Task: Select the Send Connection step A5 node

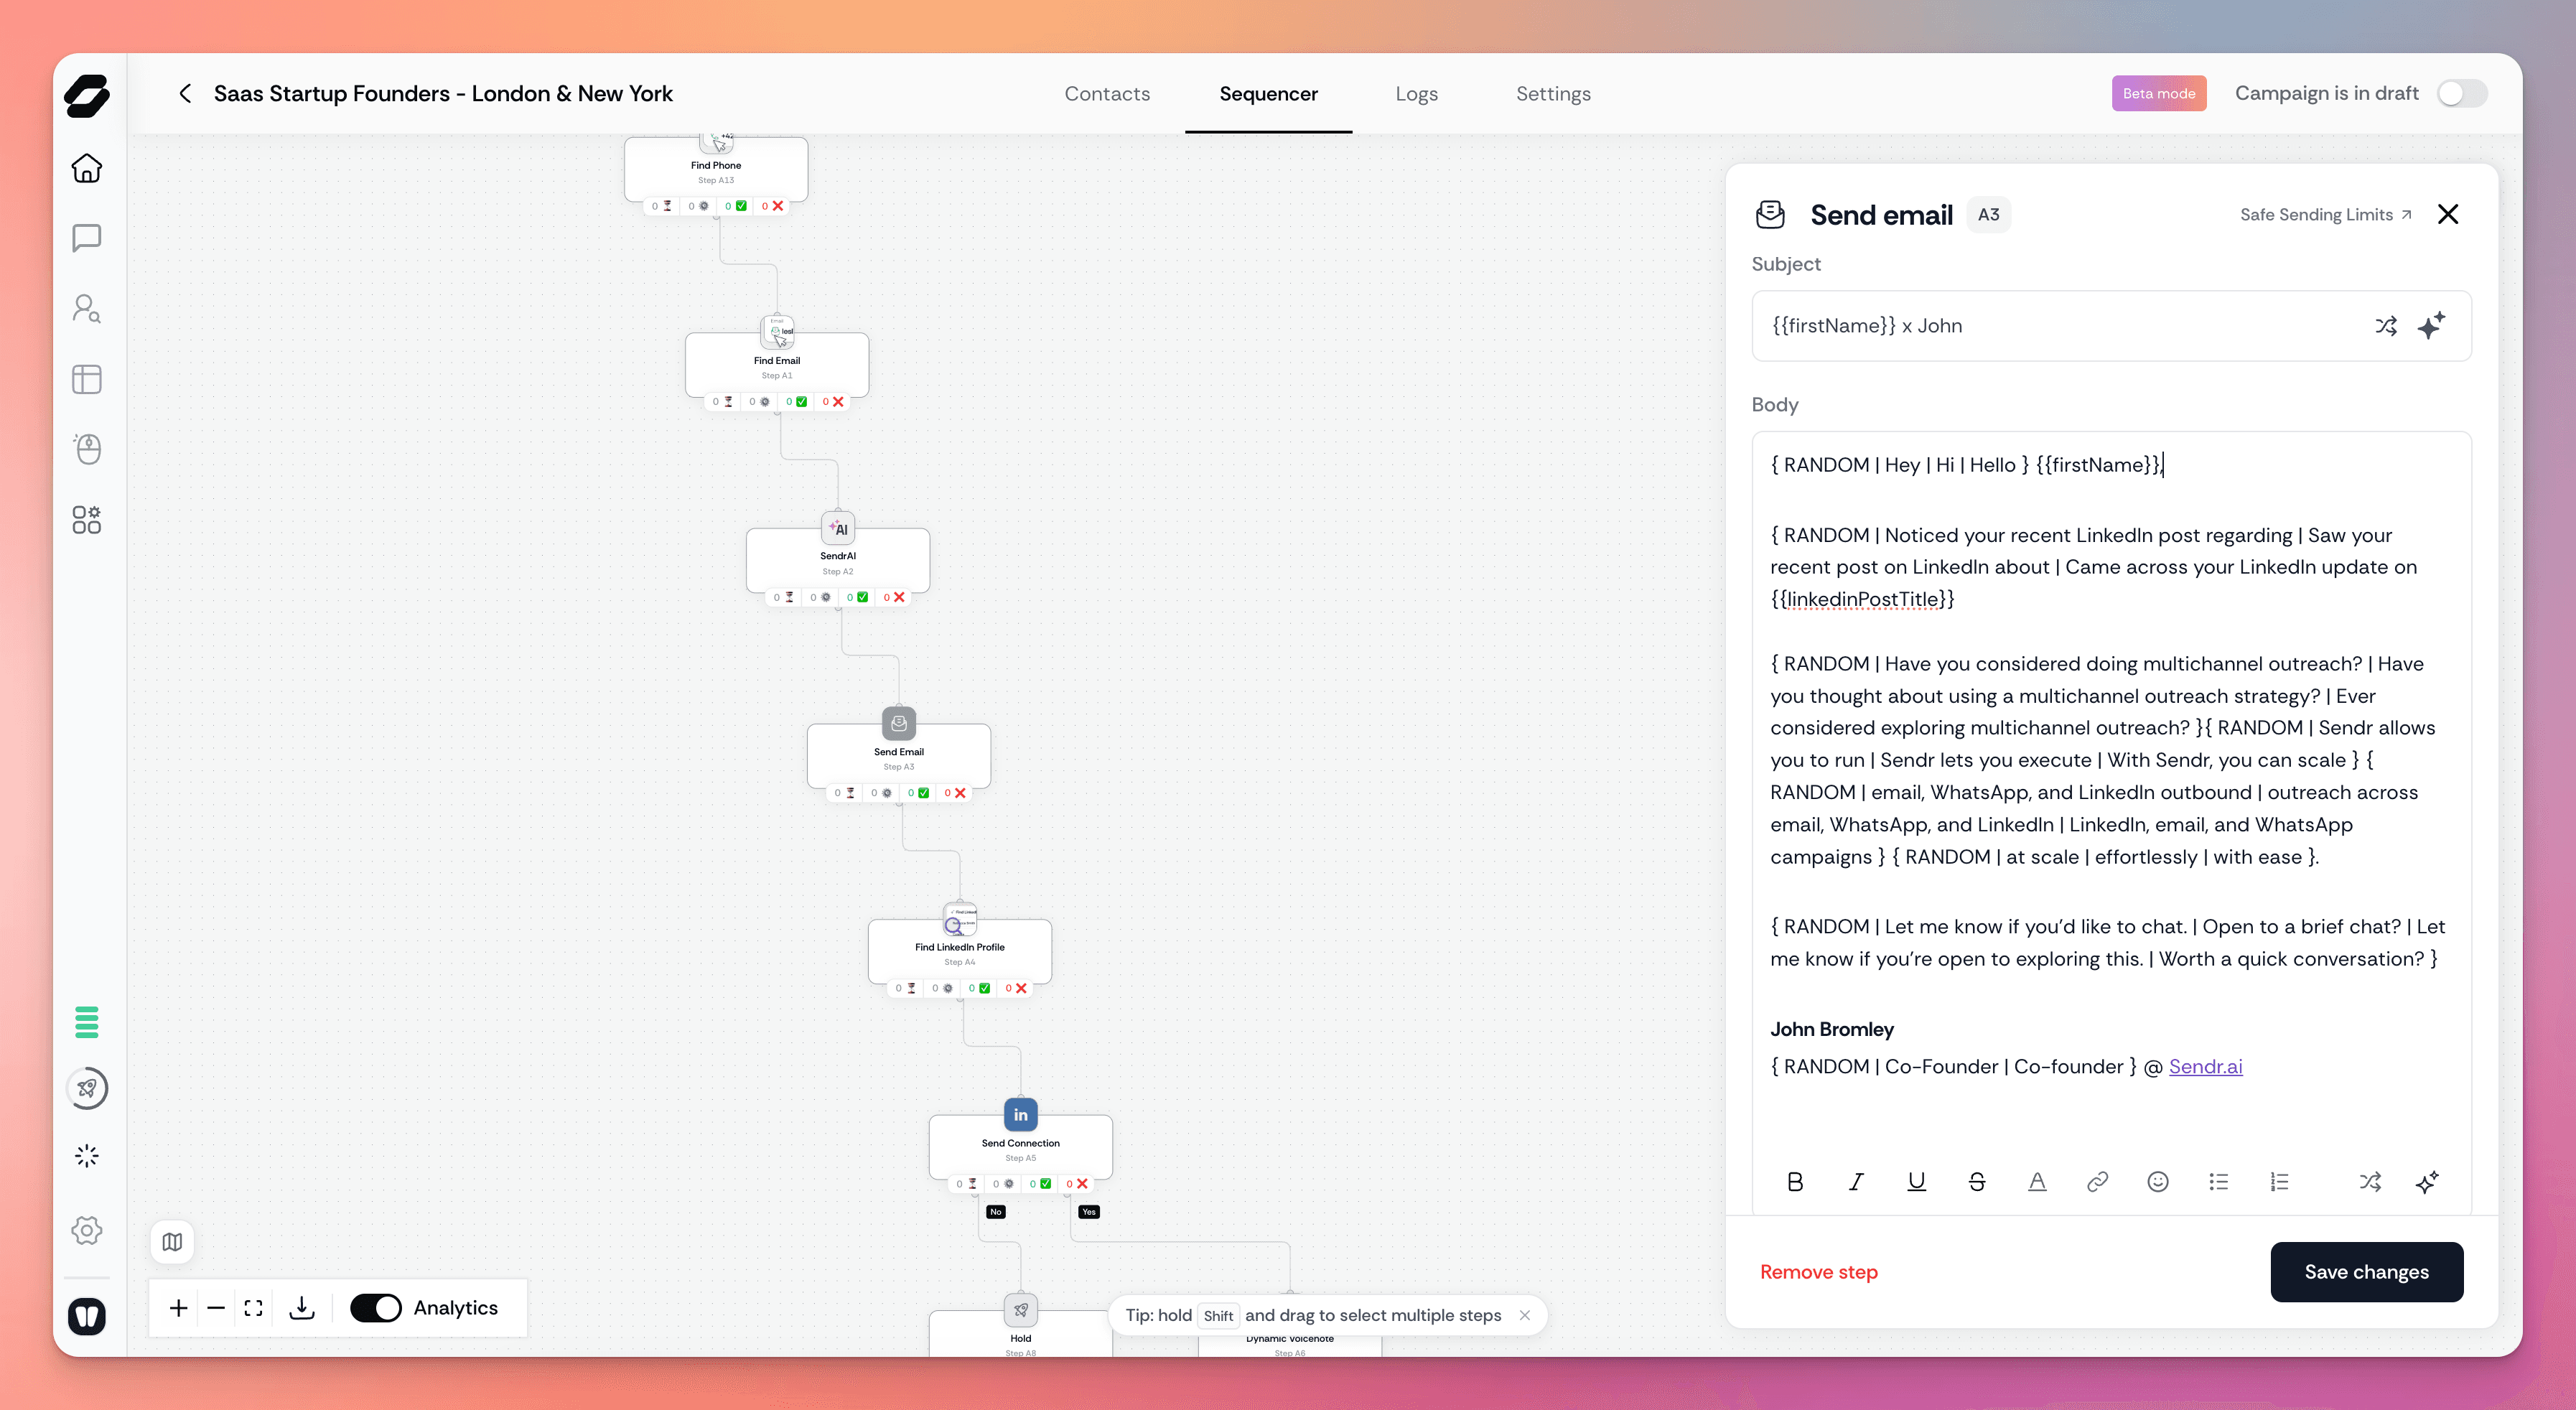Action: [x=1021, y=1147]
